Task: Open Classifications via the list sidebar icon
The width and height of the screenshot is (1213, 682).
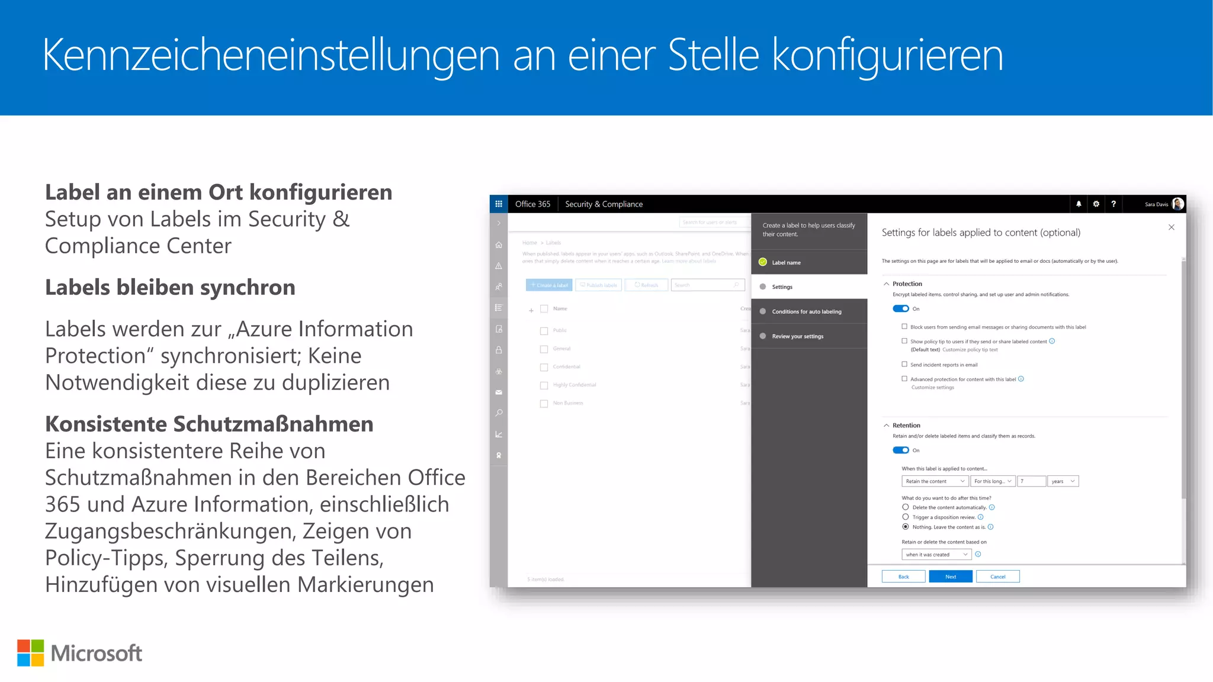Action: [x=499, y=308]
